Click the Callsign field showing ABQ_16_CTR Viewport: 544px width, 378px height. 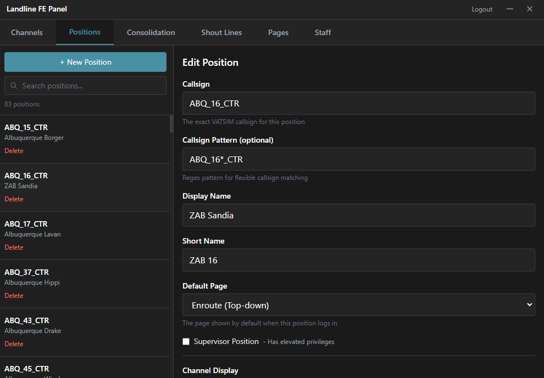[x=357, y=103]
